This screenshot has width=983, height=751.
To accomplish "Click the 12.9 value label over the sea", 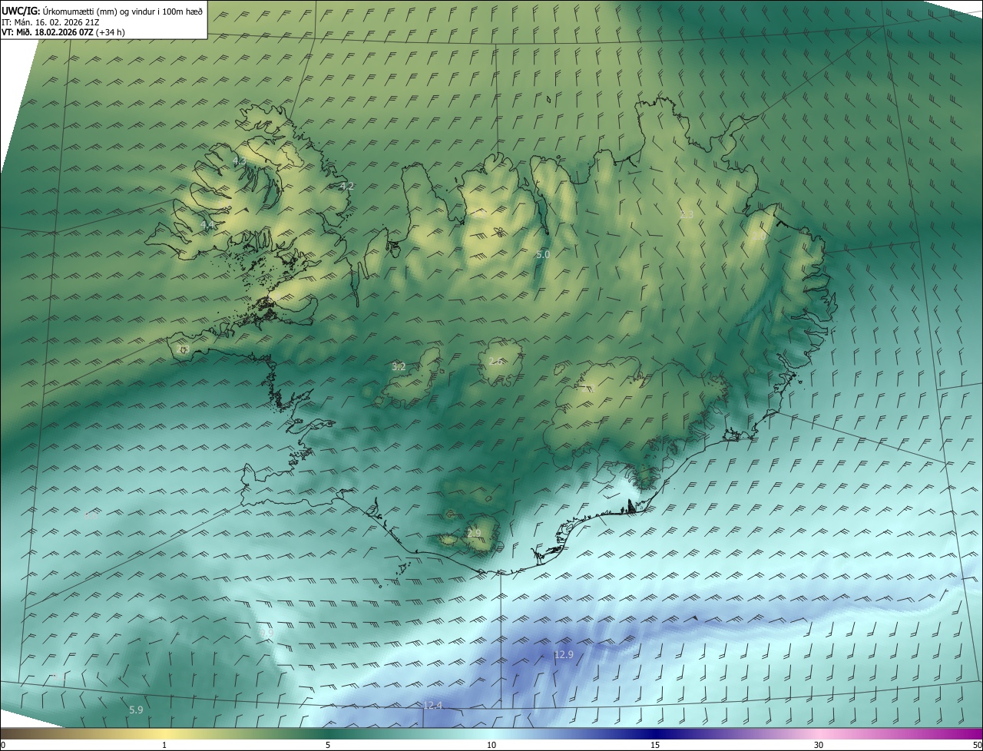I will tap(564, 654).
